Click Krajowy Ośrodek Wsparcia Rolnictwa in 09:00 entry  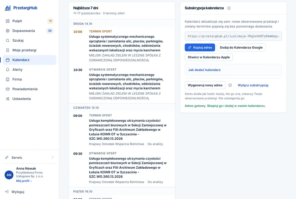point(117,144)
